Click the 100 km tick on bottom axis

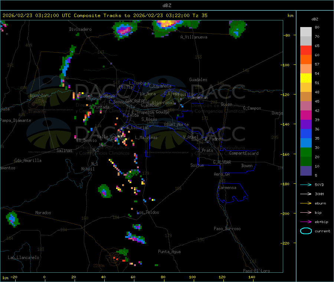click(192, 277)
